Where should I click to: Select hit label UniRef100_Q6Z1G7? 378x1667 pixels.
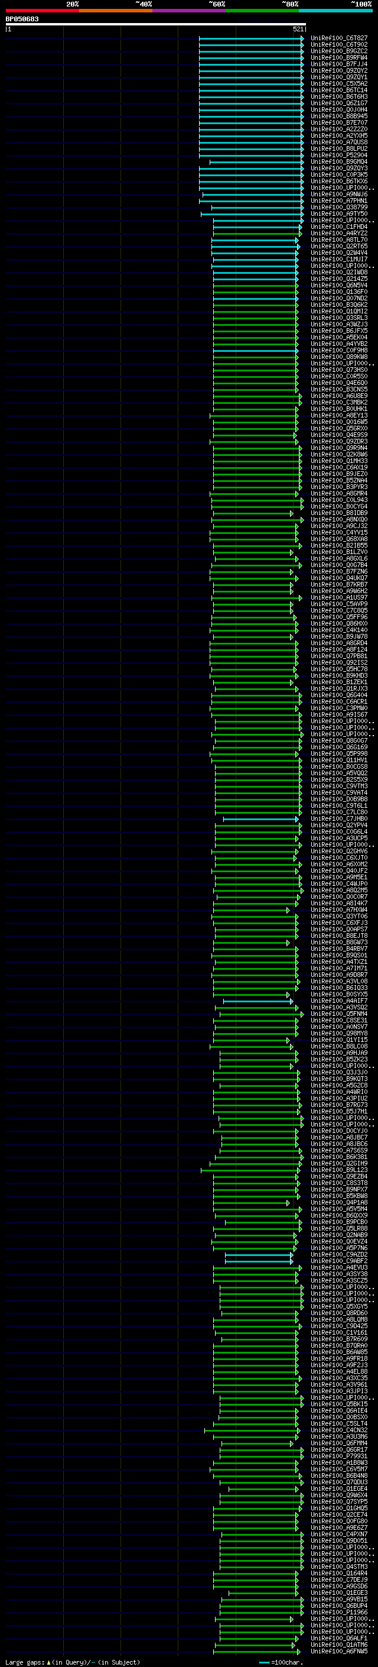pyautogui.click(x=338, y=103)
